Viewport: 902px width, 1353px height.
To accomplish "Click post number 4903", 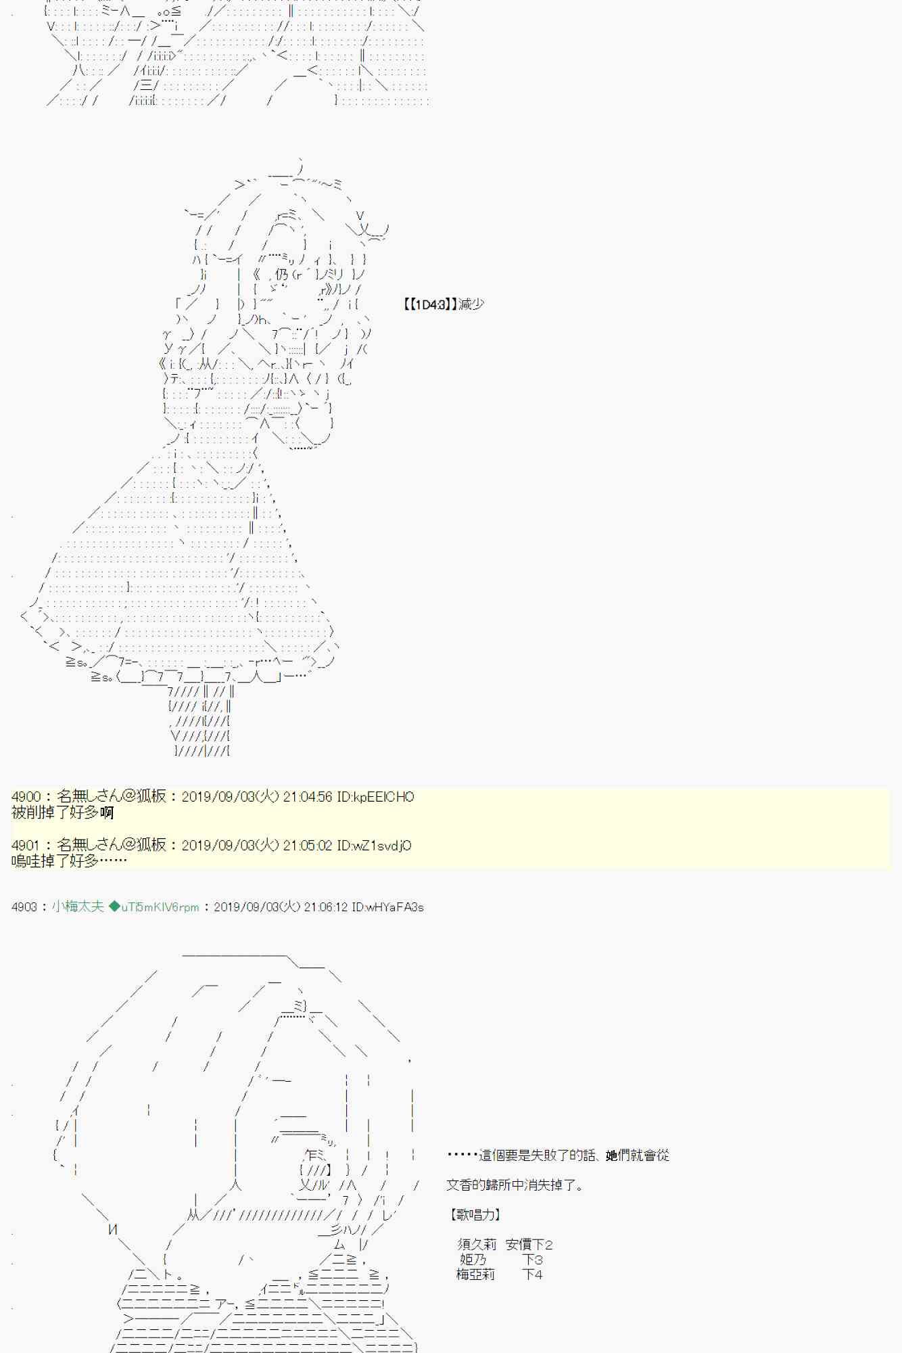I will coord(24,907).
